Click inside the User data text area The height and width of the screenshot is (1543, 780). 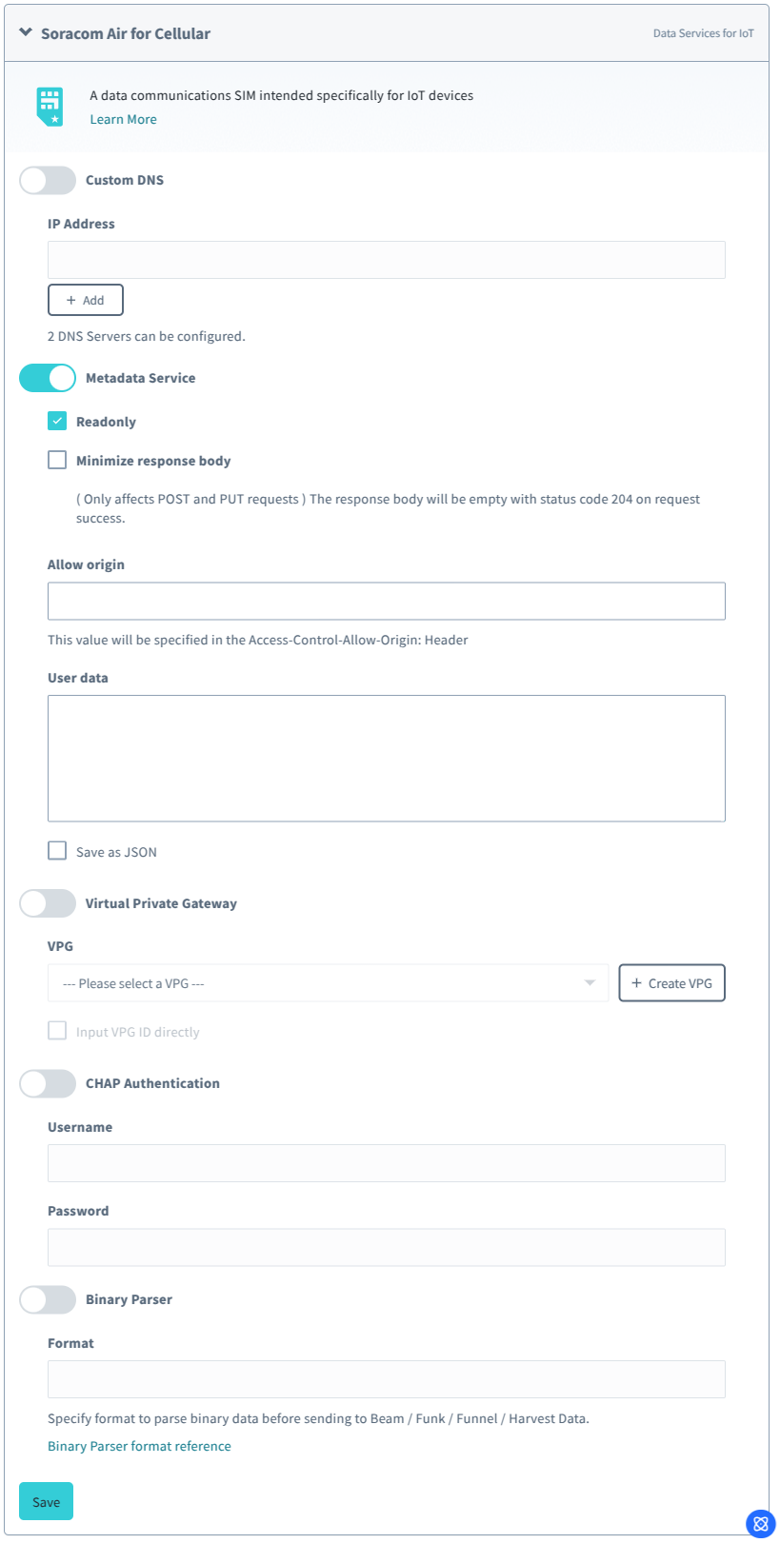pos(387,759)
